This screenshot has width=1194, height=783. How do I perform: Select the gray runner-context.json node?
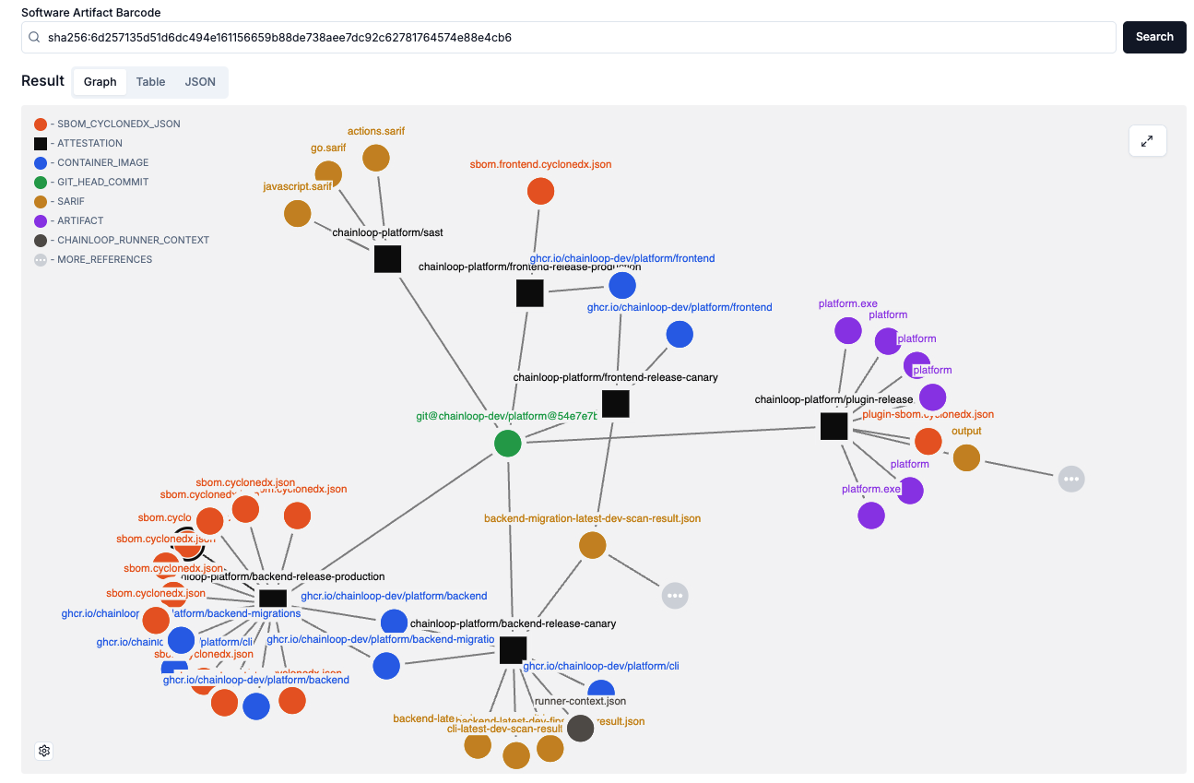[x=581, y=728]
